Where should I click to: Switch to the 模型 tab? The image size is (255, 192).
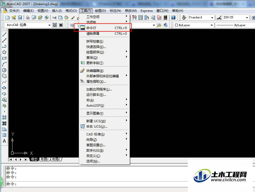coord(34,159)
